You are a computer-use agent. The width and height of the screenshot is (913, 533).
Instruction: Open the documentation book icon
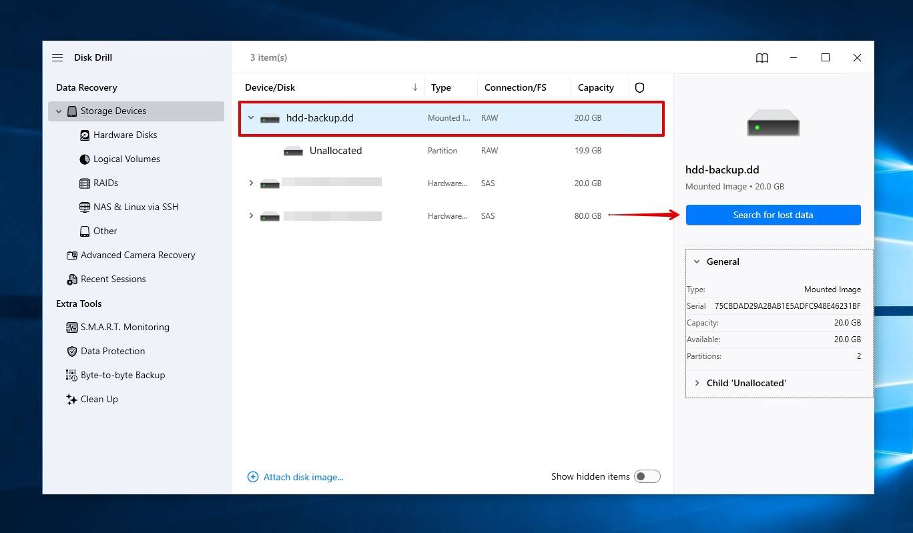[762, 58]
